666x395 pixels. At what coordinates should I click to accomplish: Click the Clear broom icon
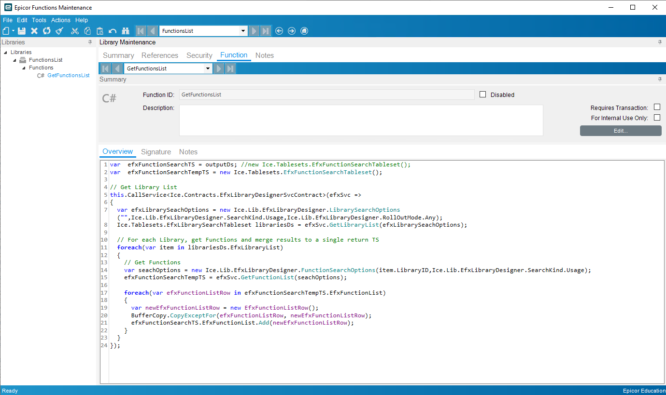(x=59, y=31)
